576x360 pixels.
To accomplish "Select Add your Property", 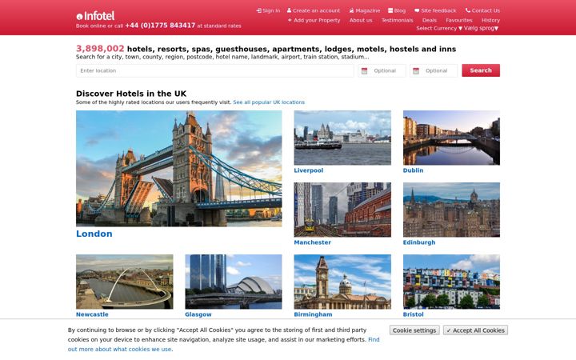I will [317, 20].
